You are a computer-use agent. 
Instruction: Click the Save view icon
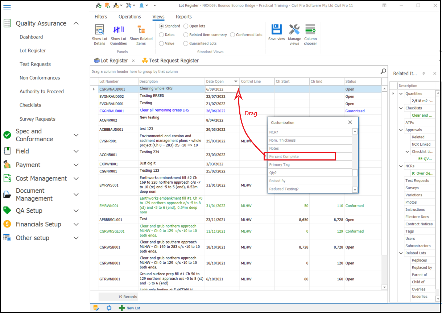277,30
